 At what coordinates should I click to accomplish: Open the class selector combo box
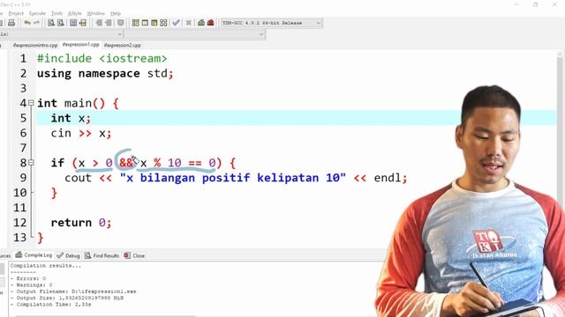[61, 34]
